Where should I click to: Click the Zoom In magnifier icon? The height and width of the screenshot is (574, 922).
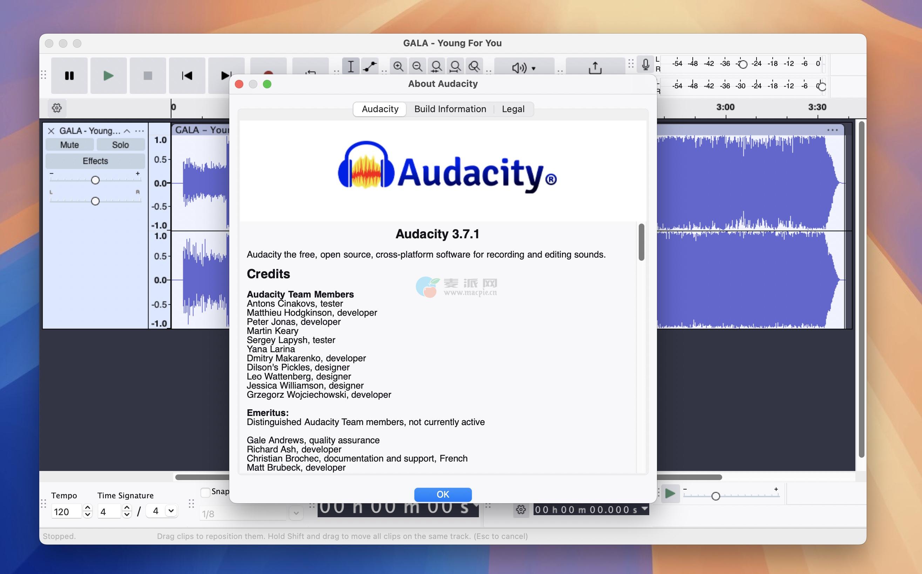(x=398, y=67)
